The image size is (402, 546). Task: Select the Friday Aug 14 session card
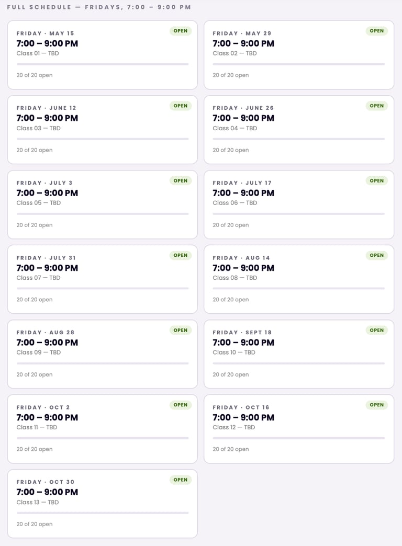[x=298, y=279]
